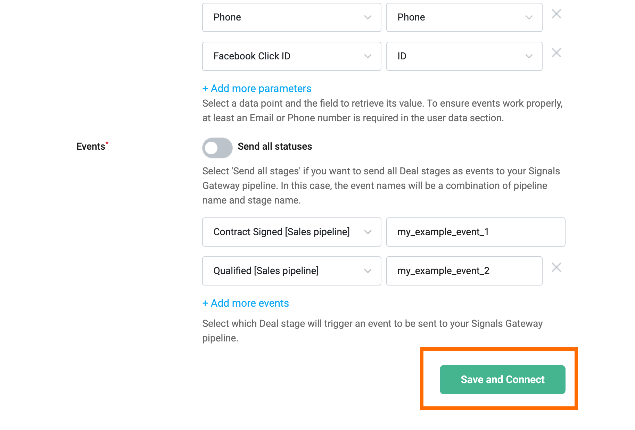Click the chevron arrow beside Facebook Click ID
This screenshot has width=635, height=430.
coord(368,56)
